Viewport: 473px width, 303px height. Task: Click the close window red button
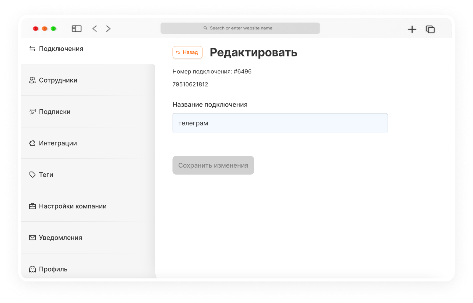[36, 29]
